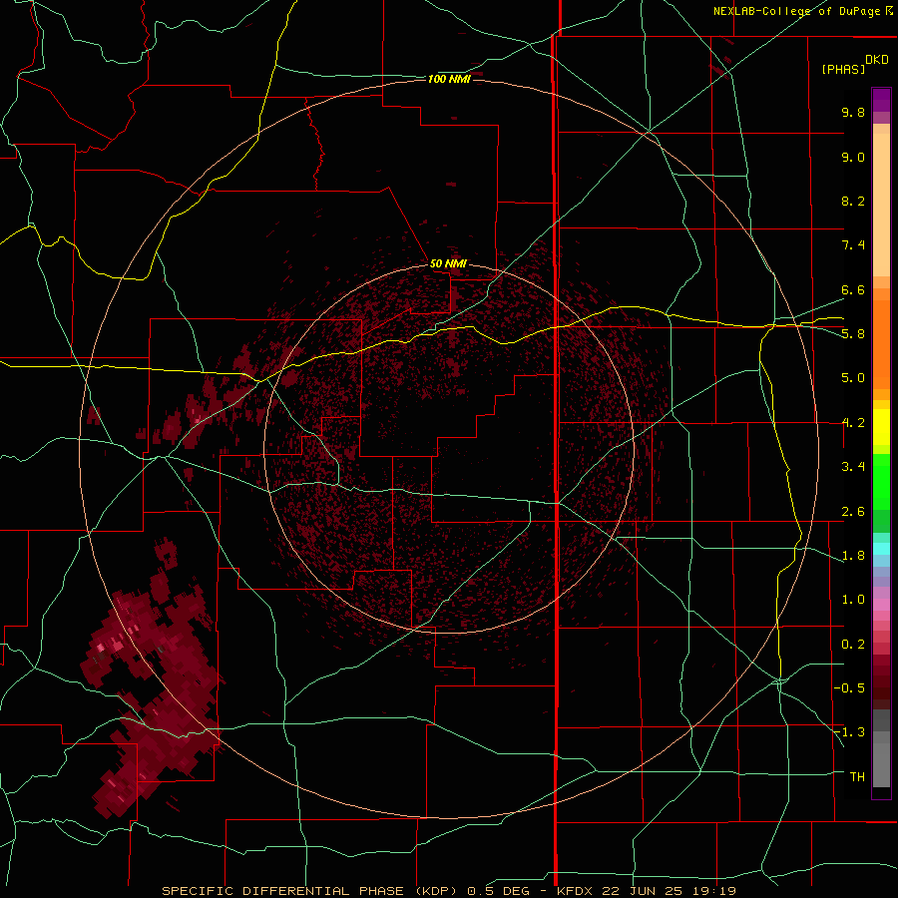Image resolution: width=898 pixels, height=898 pixels.
Task: Click the 9.8 value on color scale
Action: pos(853,112)
